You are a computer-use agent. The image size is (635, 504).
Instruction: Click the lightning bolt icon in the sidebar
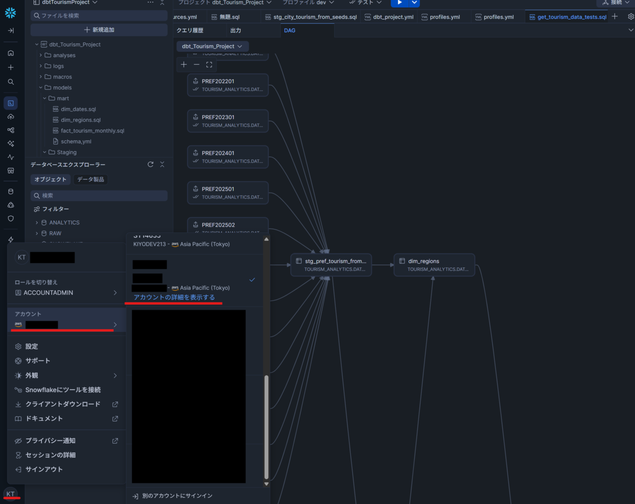11,240
